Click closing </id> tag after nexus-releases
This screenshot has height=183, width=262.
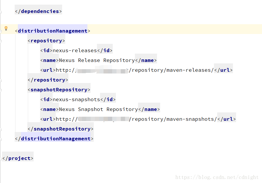pos(105,50)
